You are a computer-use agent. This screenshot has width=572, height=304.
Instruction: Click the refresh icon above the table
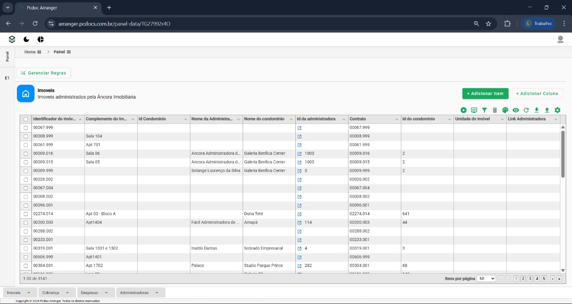[x=526, y=110]
